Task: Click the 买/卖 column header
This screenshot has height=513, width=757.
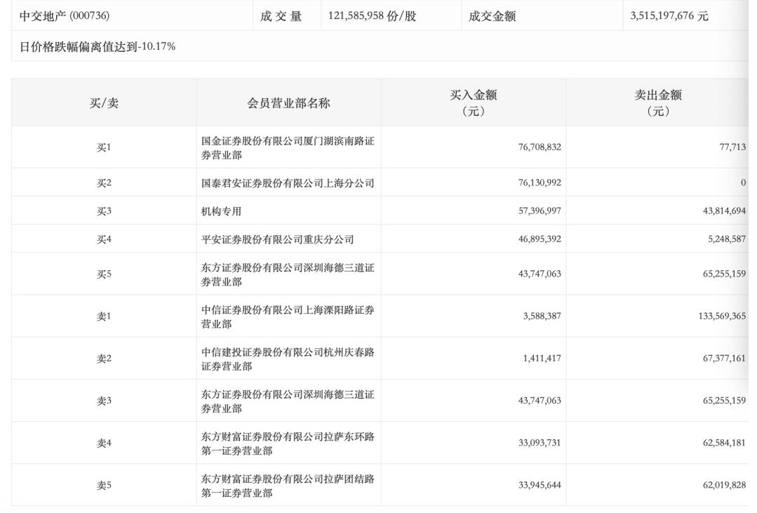Action: pos(104,103)
